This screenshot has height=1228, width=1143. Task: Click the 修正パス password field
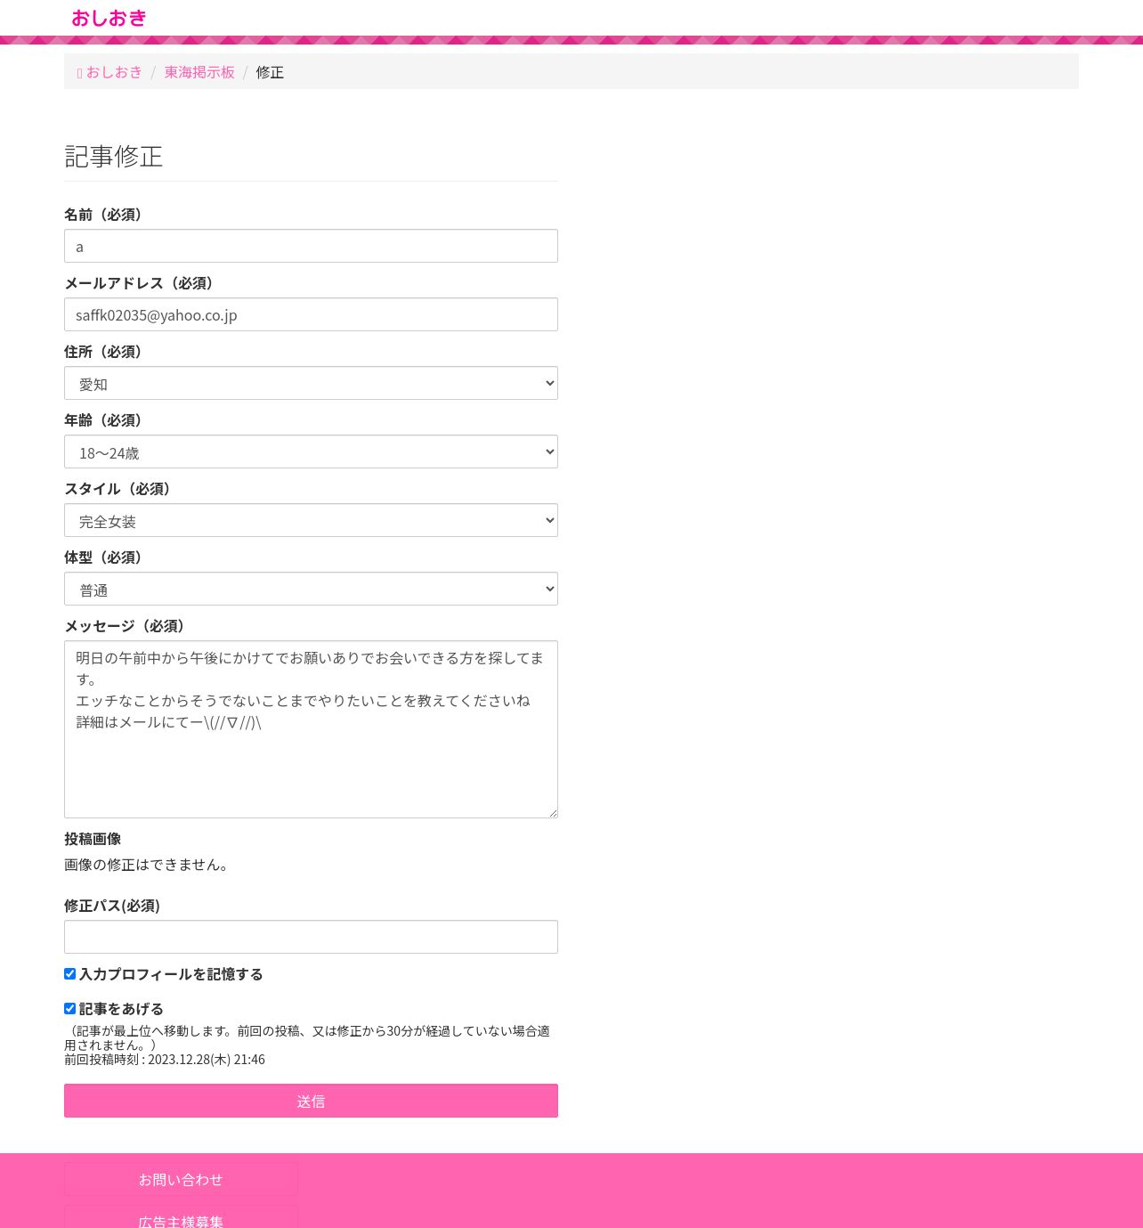(311, 937)
